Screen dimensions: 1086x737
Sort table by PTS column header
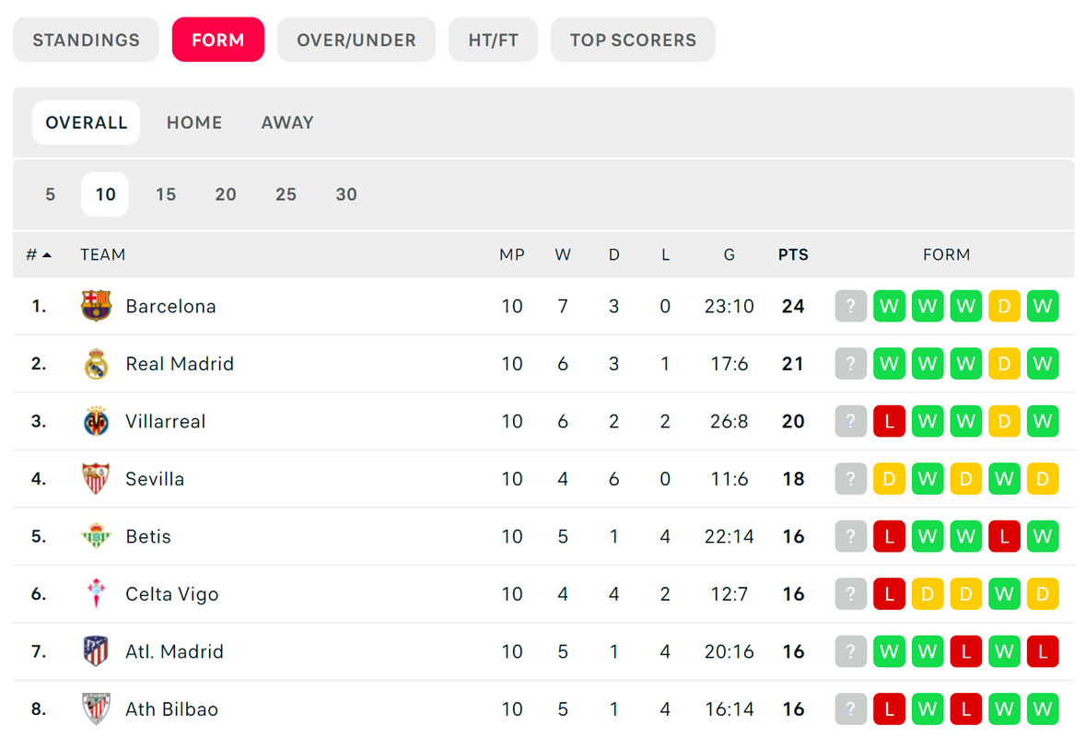(x=793, y=255)
